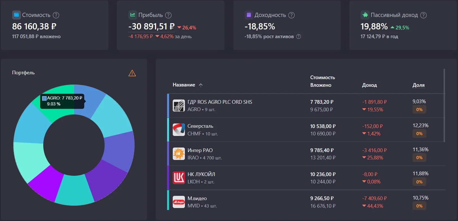
Task: Click the 4,62% за день indicator
Action: 174,36
